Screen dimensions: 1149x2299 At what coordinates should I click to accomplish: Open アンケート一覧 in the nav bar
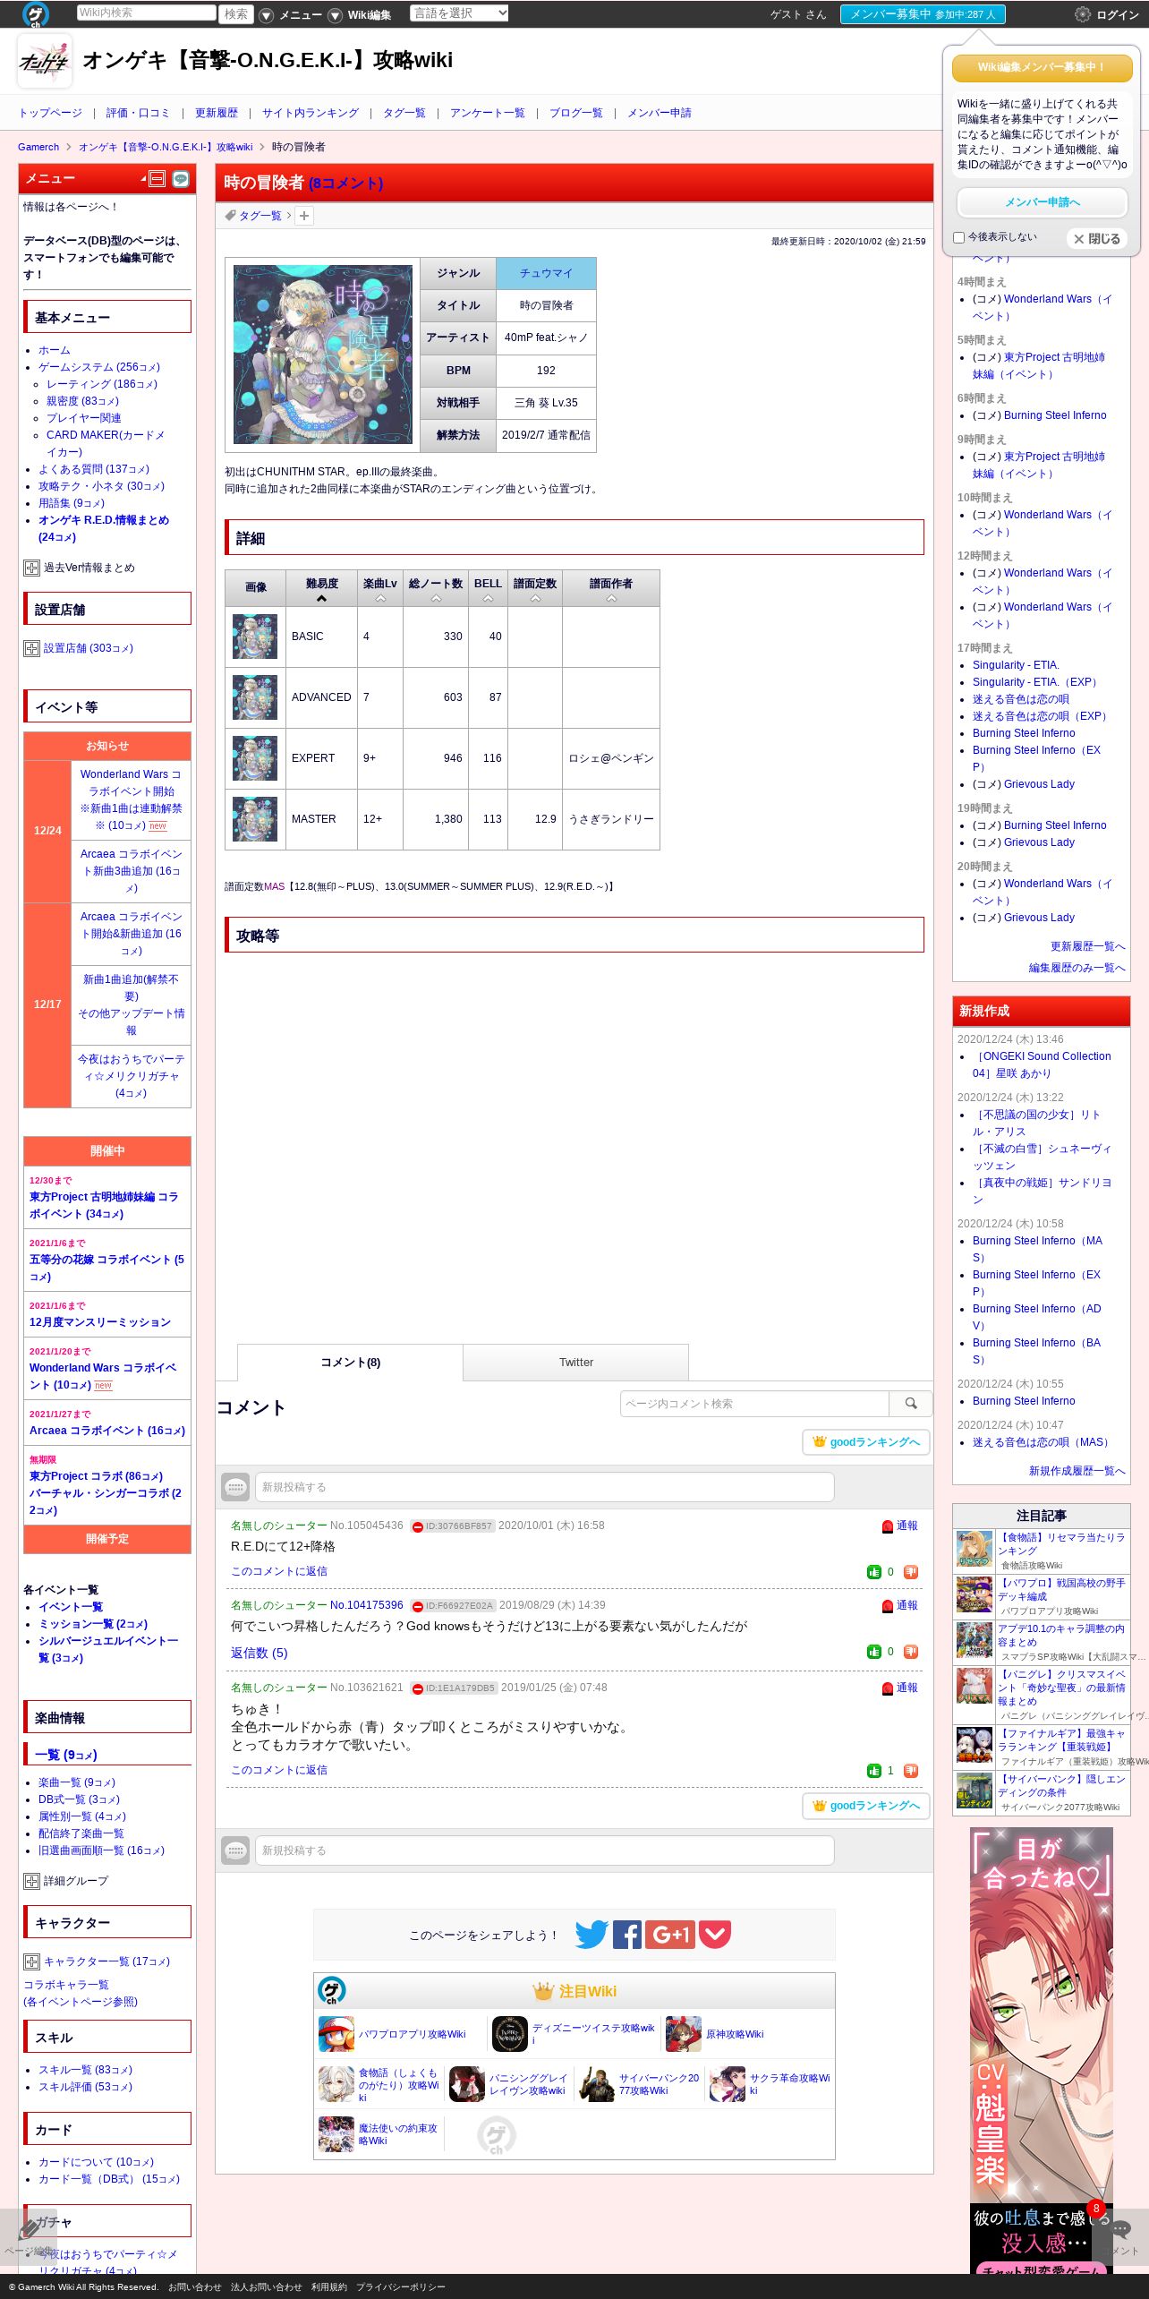(488, 113)
